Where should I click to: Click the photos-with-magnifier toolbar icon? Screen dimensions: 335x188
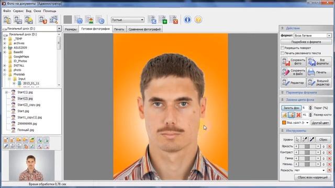(x=53, y=20)
